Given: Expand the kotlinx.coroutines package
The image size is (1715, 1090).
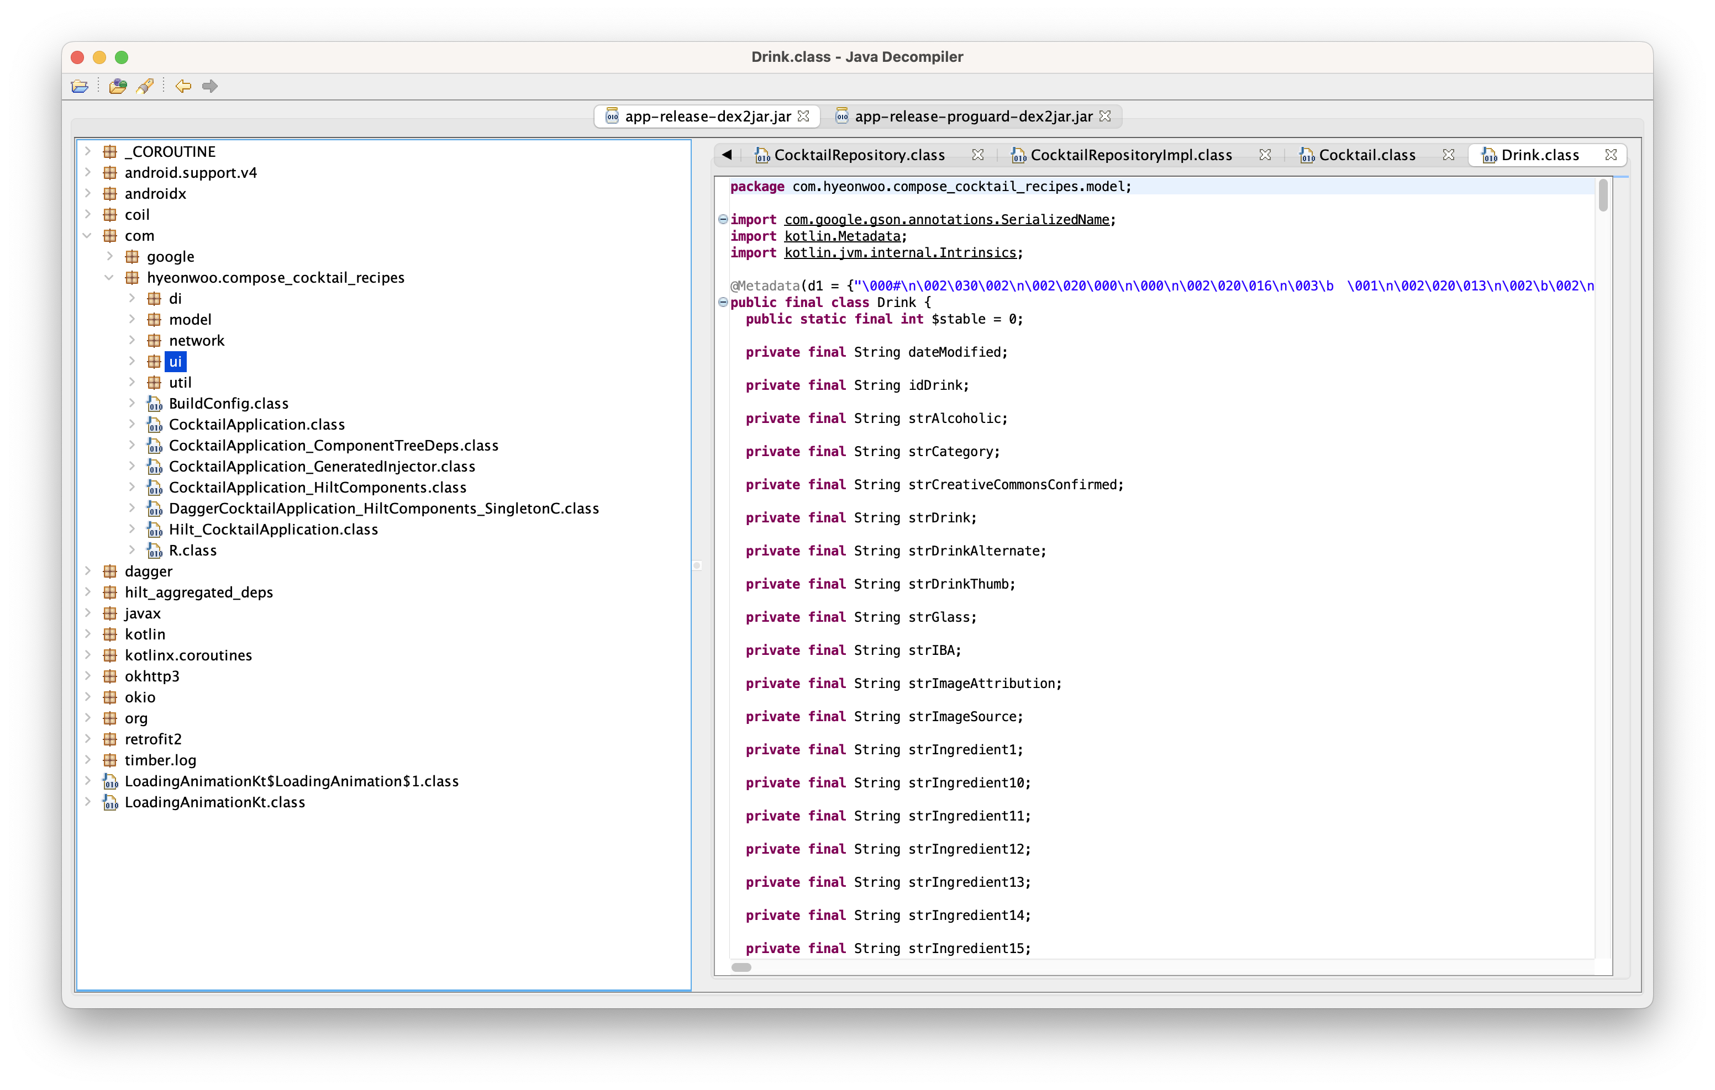Looking at the screenshot, I should coord(88,655).
